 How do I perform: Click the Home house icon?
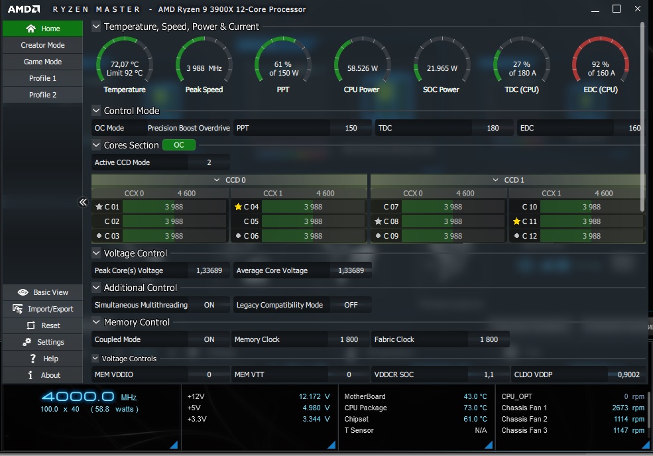point(30,28)
